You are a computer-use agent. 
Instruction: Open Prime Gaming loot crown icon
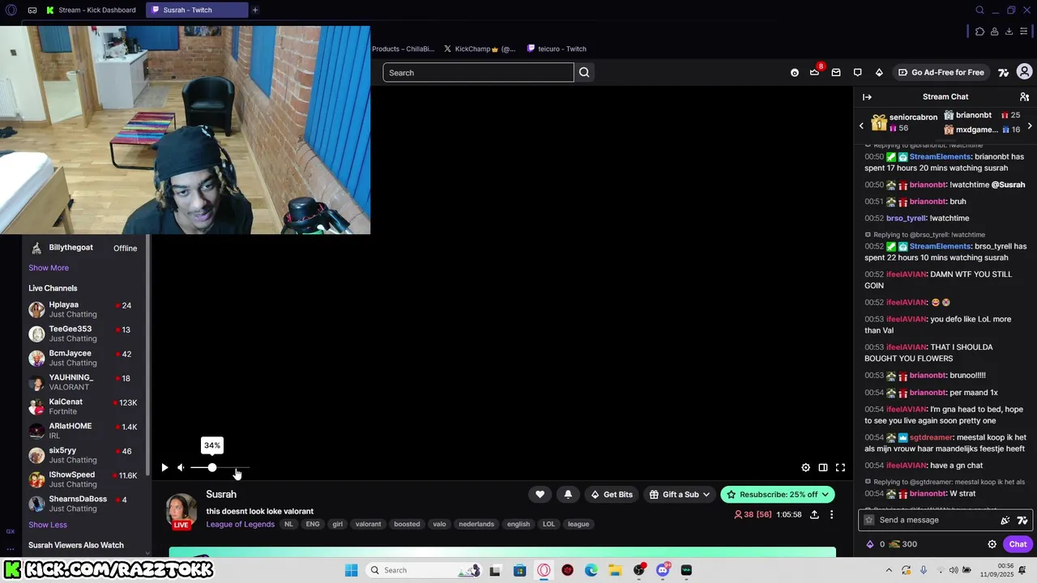[814, 72]
